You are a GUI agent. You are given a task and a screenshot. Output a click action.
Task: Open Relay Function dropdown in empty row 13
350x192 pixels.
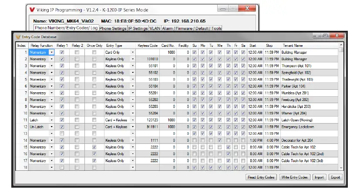(x=51, y=133)
